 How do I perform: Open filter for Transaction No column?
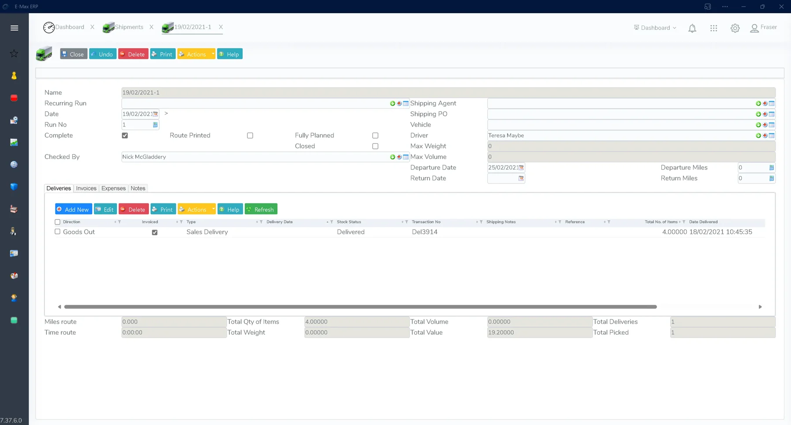(481, 222)
